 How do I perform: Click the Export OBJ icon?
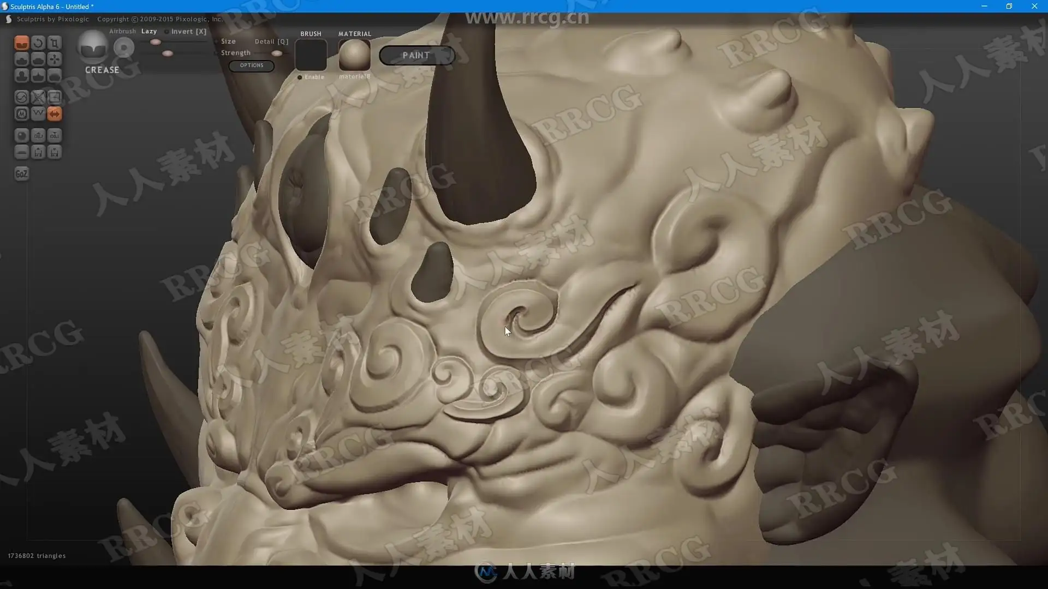(54, 136)
